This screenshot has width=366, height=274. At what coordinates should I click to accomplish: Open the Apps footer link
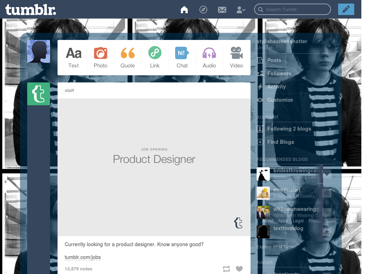point(283,220)
